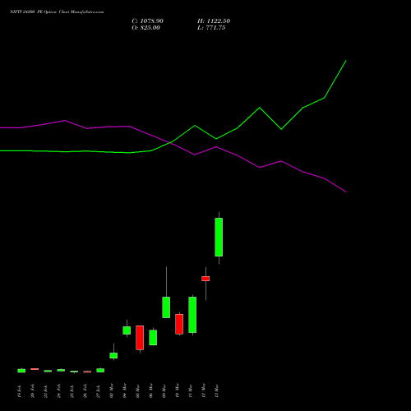411x411 pixels.
Task: Select the green candle above 27 Feb
Action: 100,370
